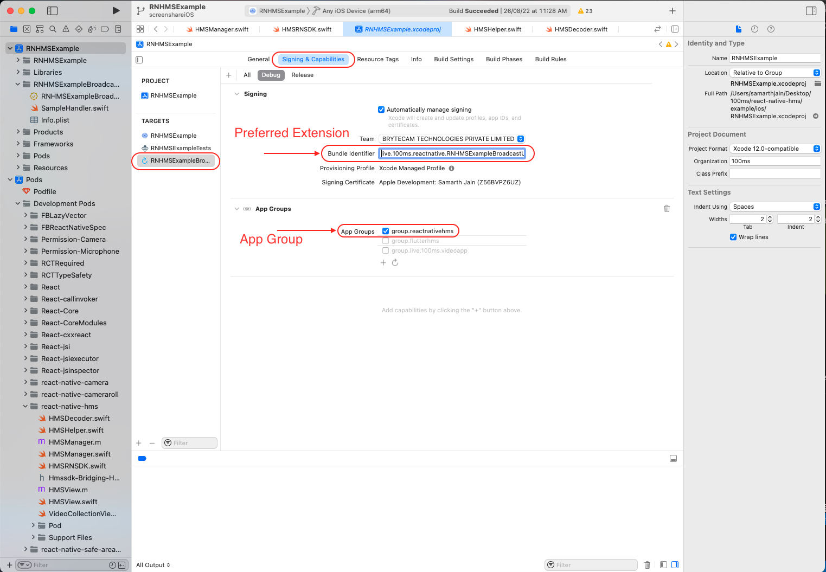The image size is (826, 572).
Task: Open the Quick Help inspector question mark
Action: tap(771, 29)
